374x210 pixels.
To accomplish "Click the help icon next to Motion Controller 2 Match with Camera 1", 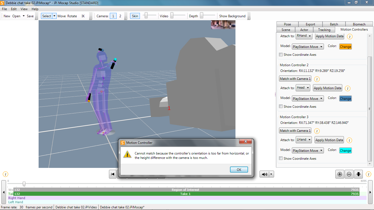I will click(x=317, y=79).
